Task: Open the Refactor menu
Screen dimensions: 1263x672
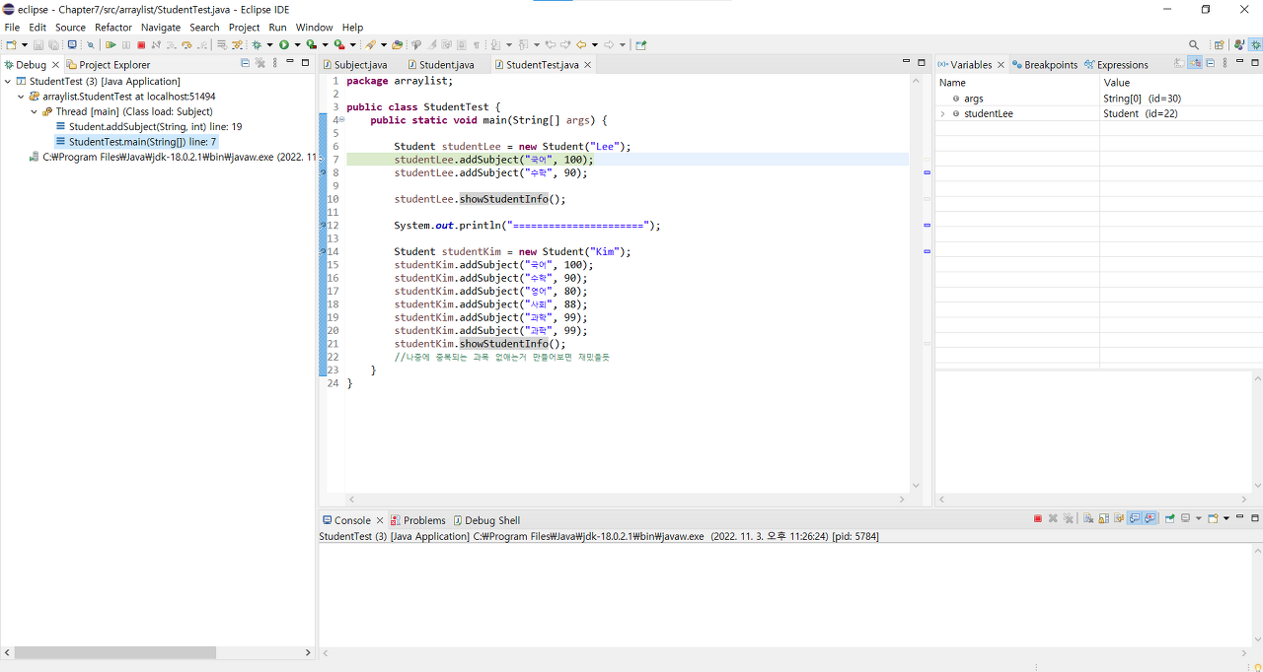Action: [113, 28]
